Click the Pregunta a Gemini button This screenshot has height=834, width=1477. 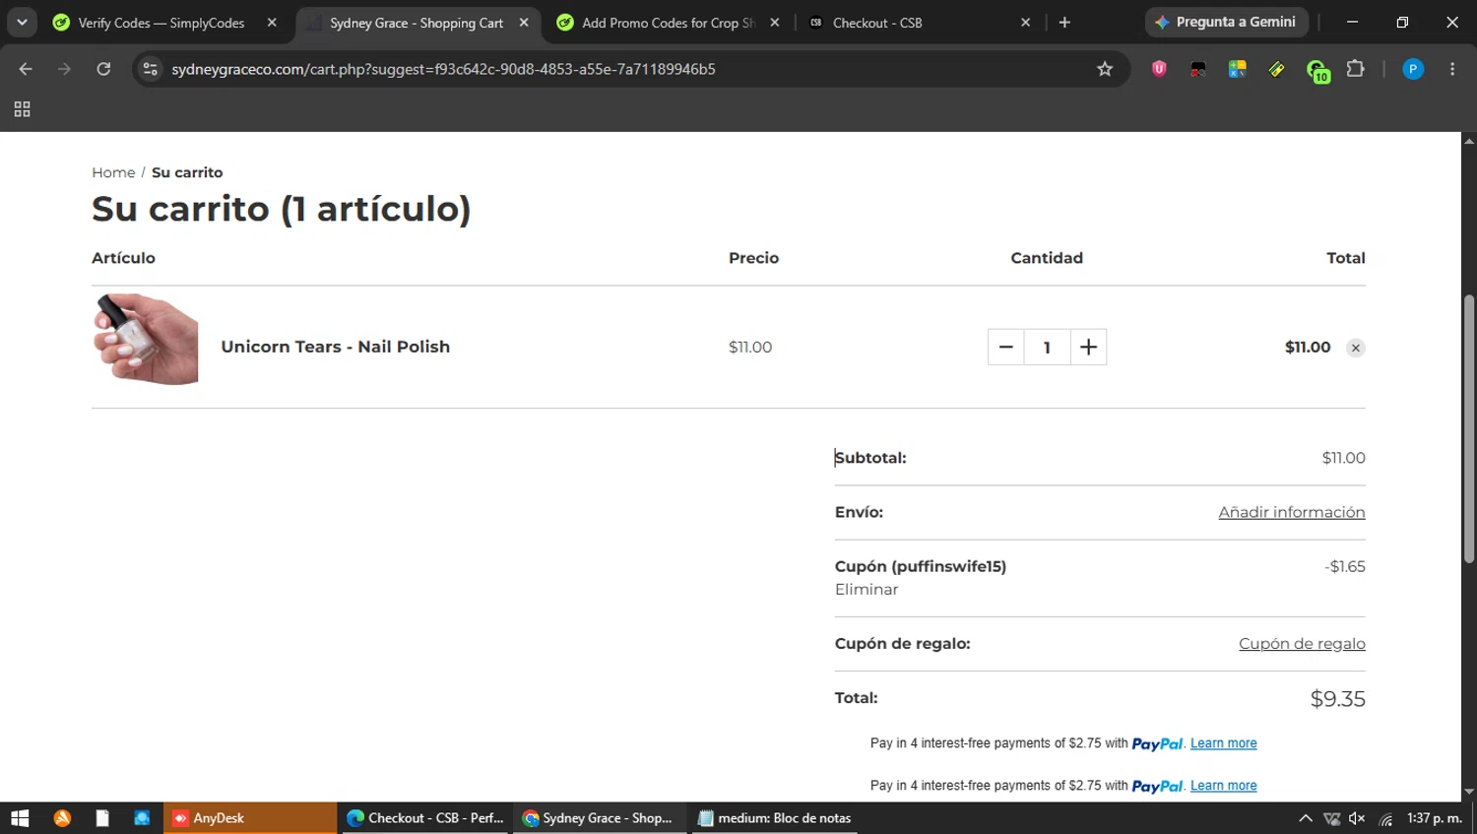[x=1226, y=22]
